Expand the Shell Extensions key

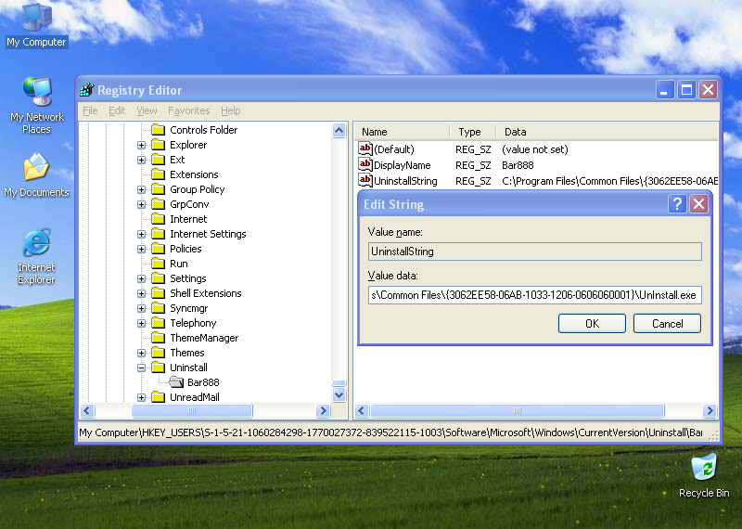pos(141,293)
